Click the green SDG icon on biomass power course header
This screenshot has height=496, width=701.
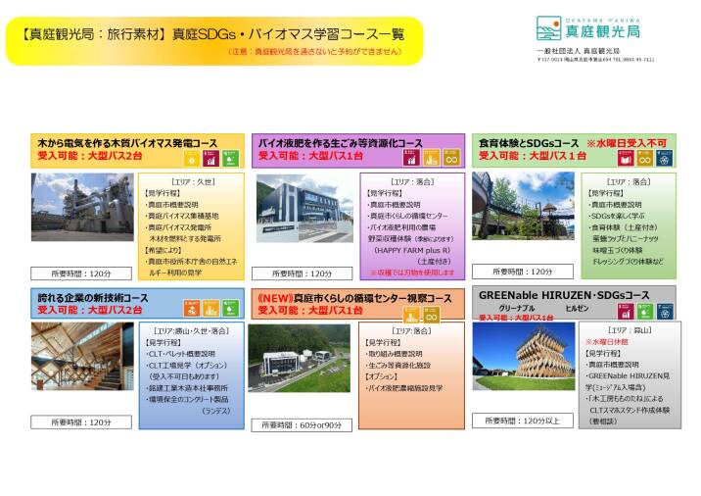(x=231, y=156)
